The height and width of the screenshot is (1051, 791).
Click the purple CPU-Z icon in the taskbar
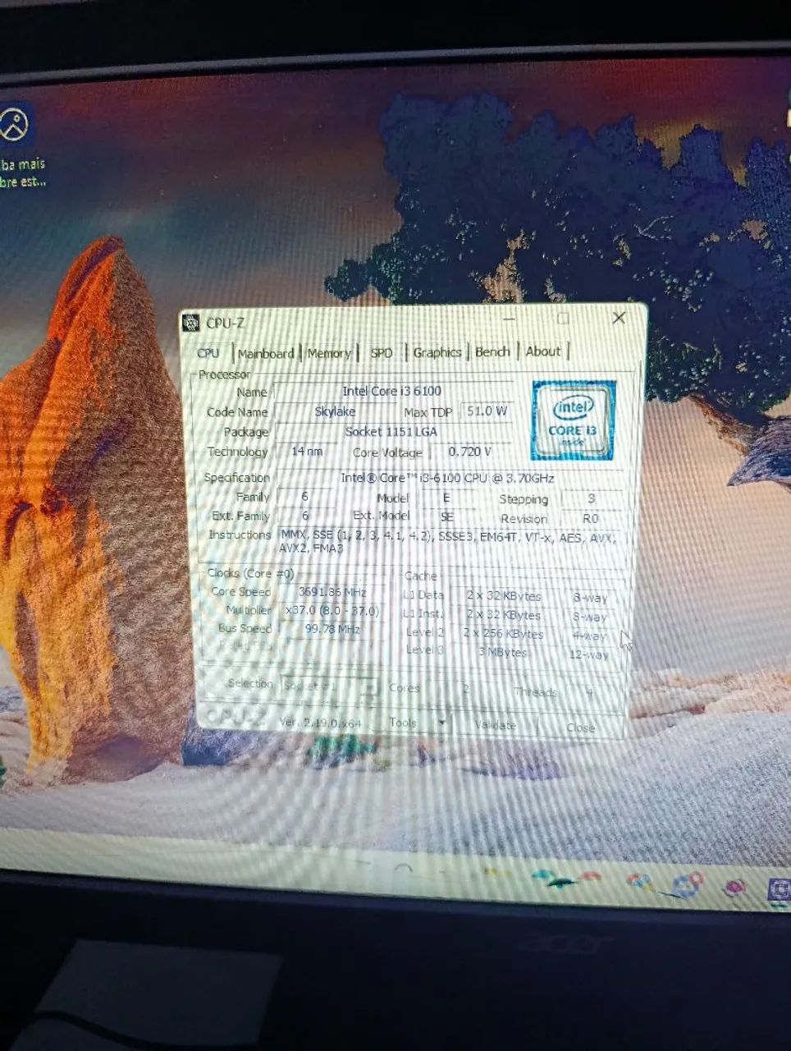[x=777, y=890]
